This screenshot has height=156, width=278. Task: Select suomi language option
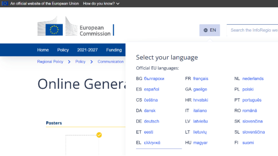click(x=248, y=143)
